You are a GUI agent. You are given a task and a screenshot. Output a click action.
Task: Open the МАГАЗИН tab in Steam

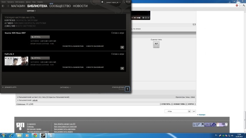pos(18,6)
